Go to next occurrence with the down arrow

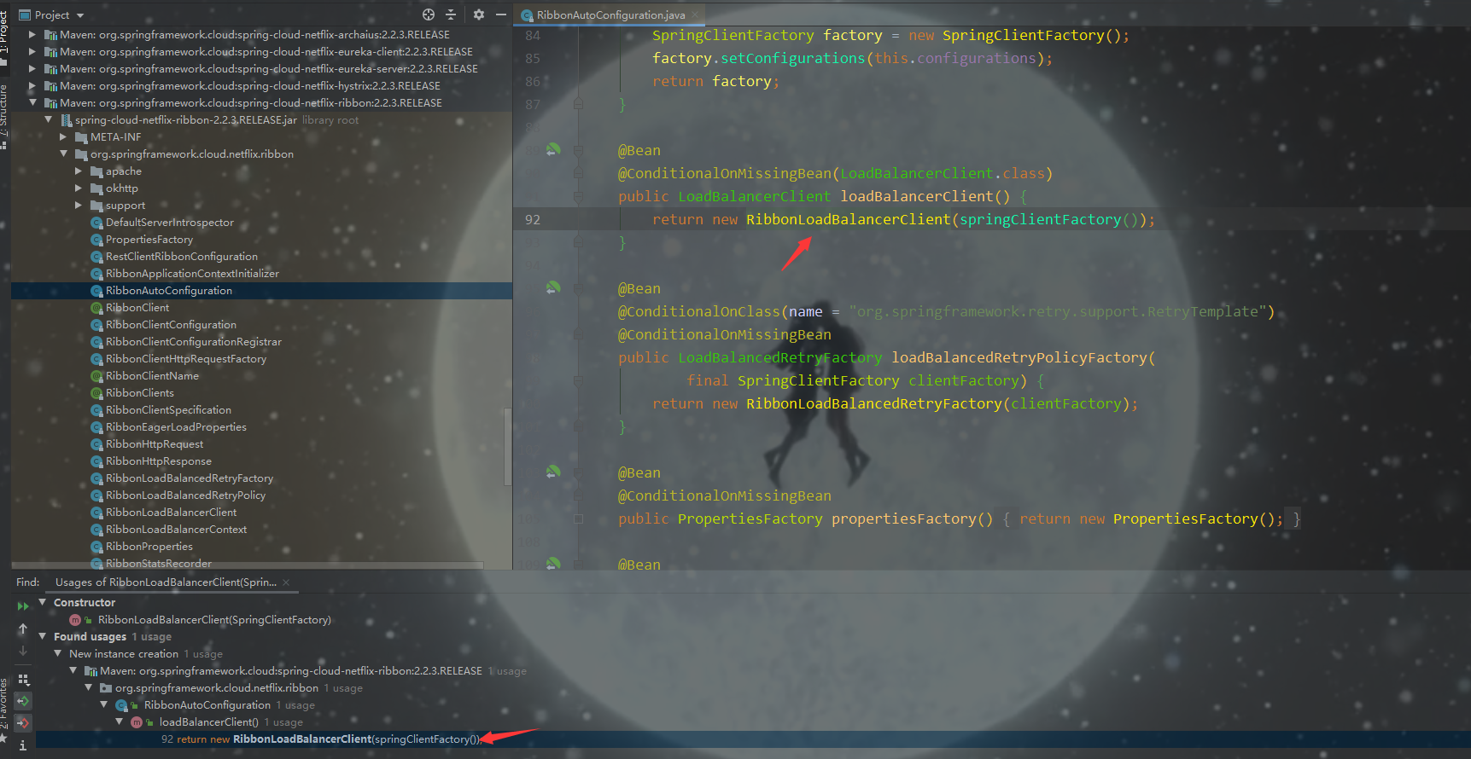pyautogui.click(x=23, y=651)
